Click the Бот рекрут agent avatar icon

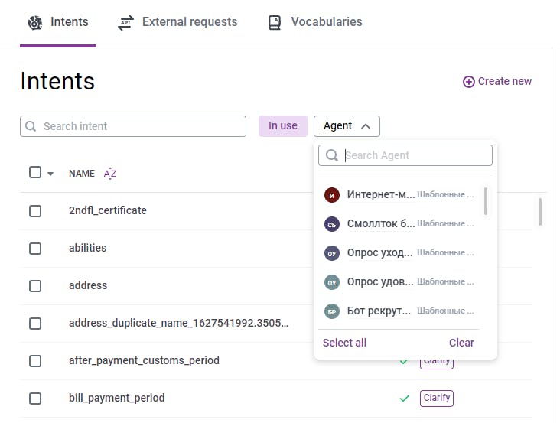(x=331, y=311)
